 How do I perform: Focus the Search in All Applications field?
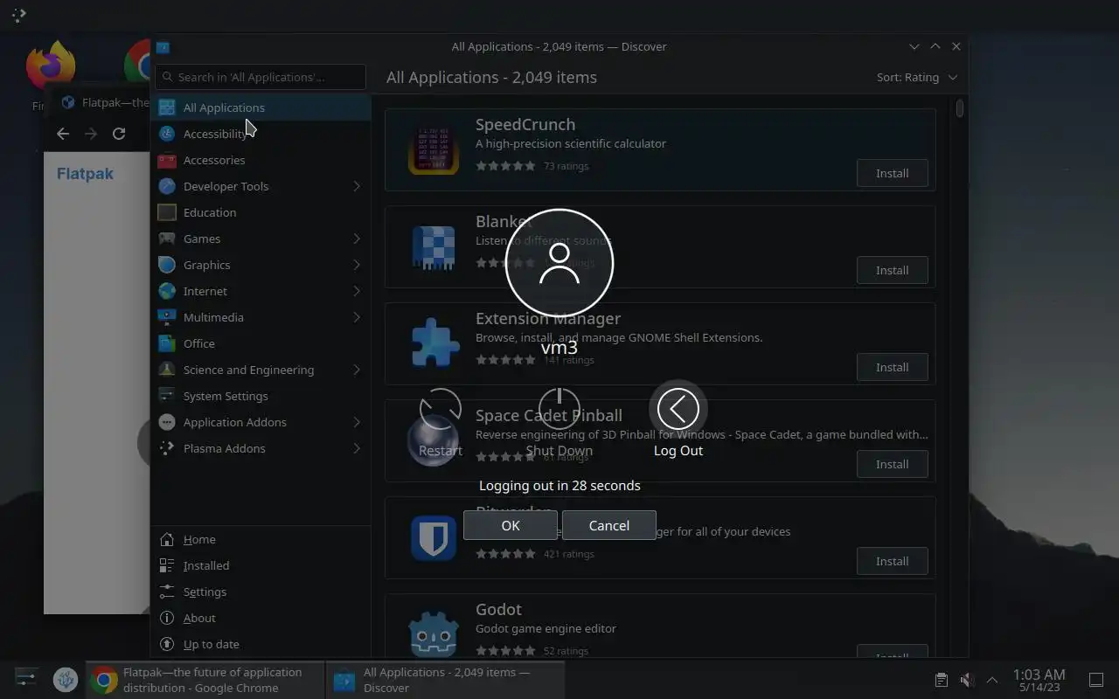pos(261,77)
